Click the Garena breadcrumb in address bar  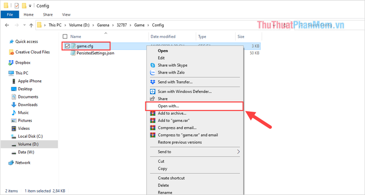(x=103, y=25)
